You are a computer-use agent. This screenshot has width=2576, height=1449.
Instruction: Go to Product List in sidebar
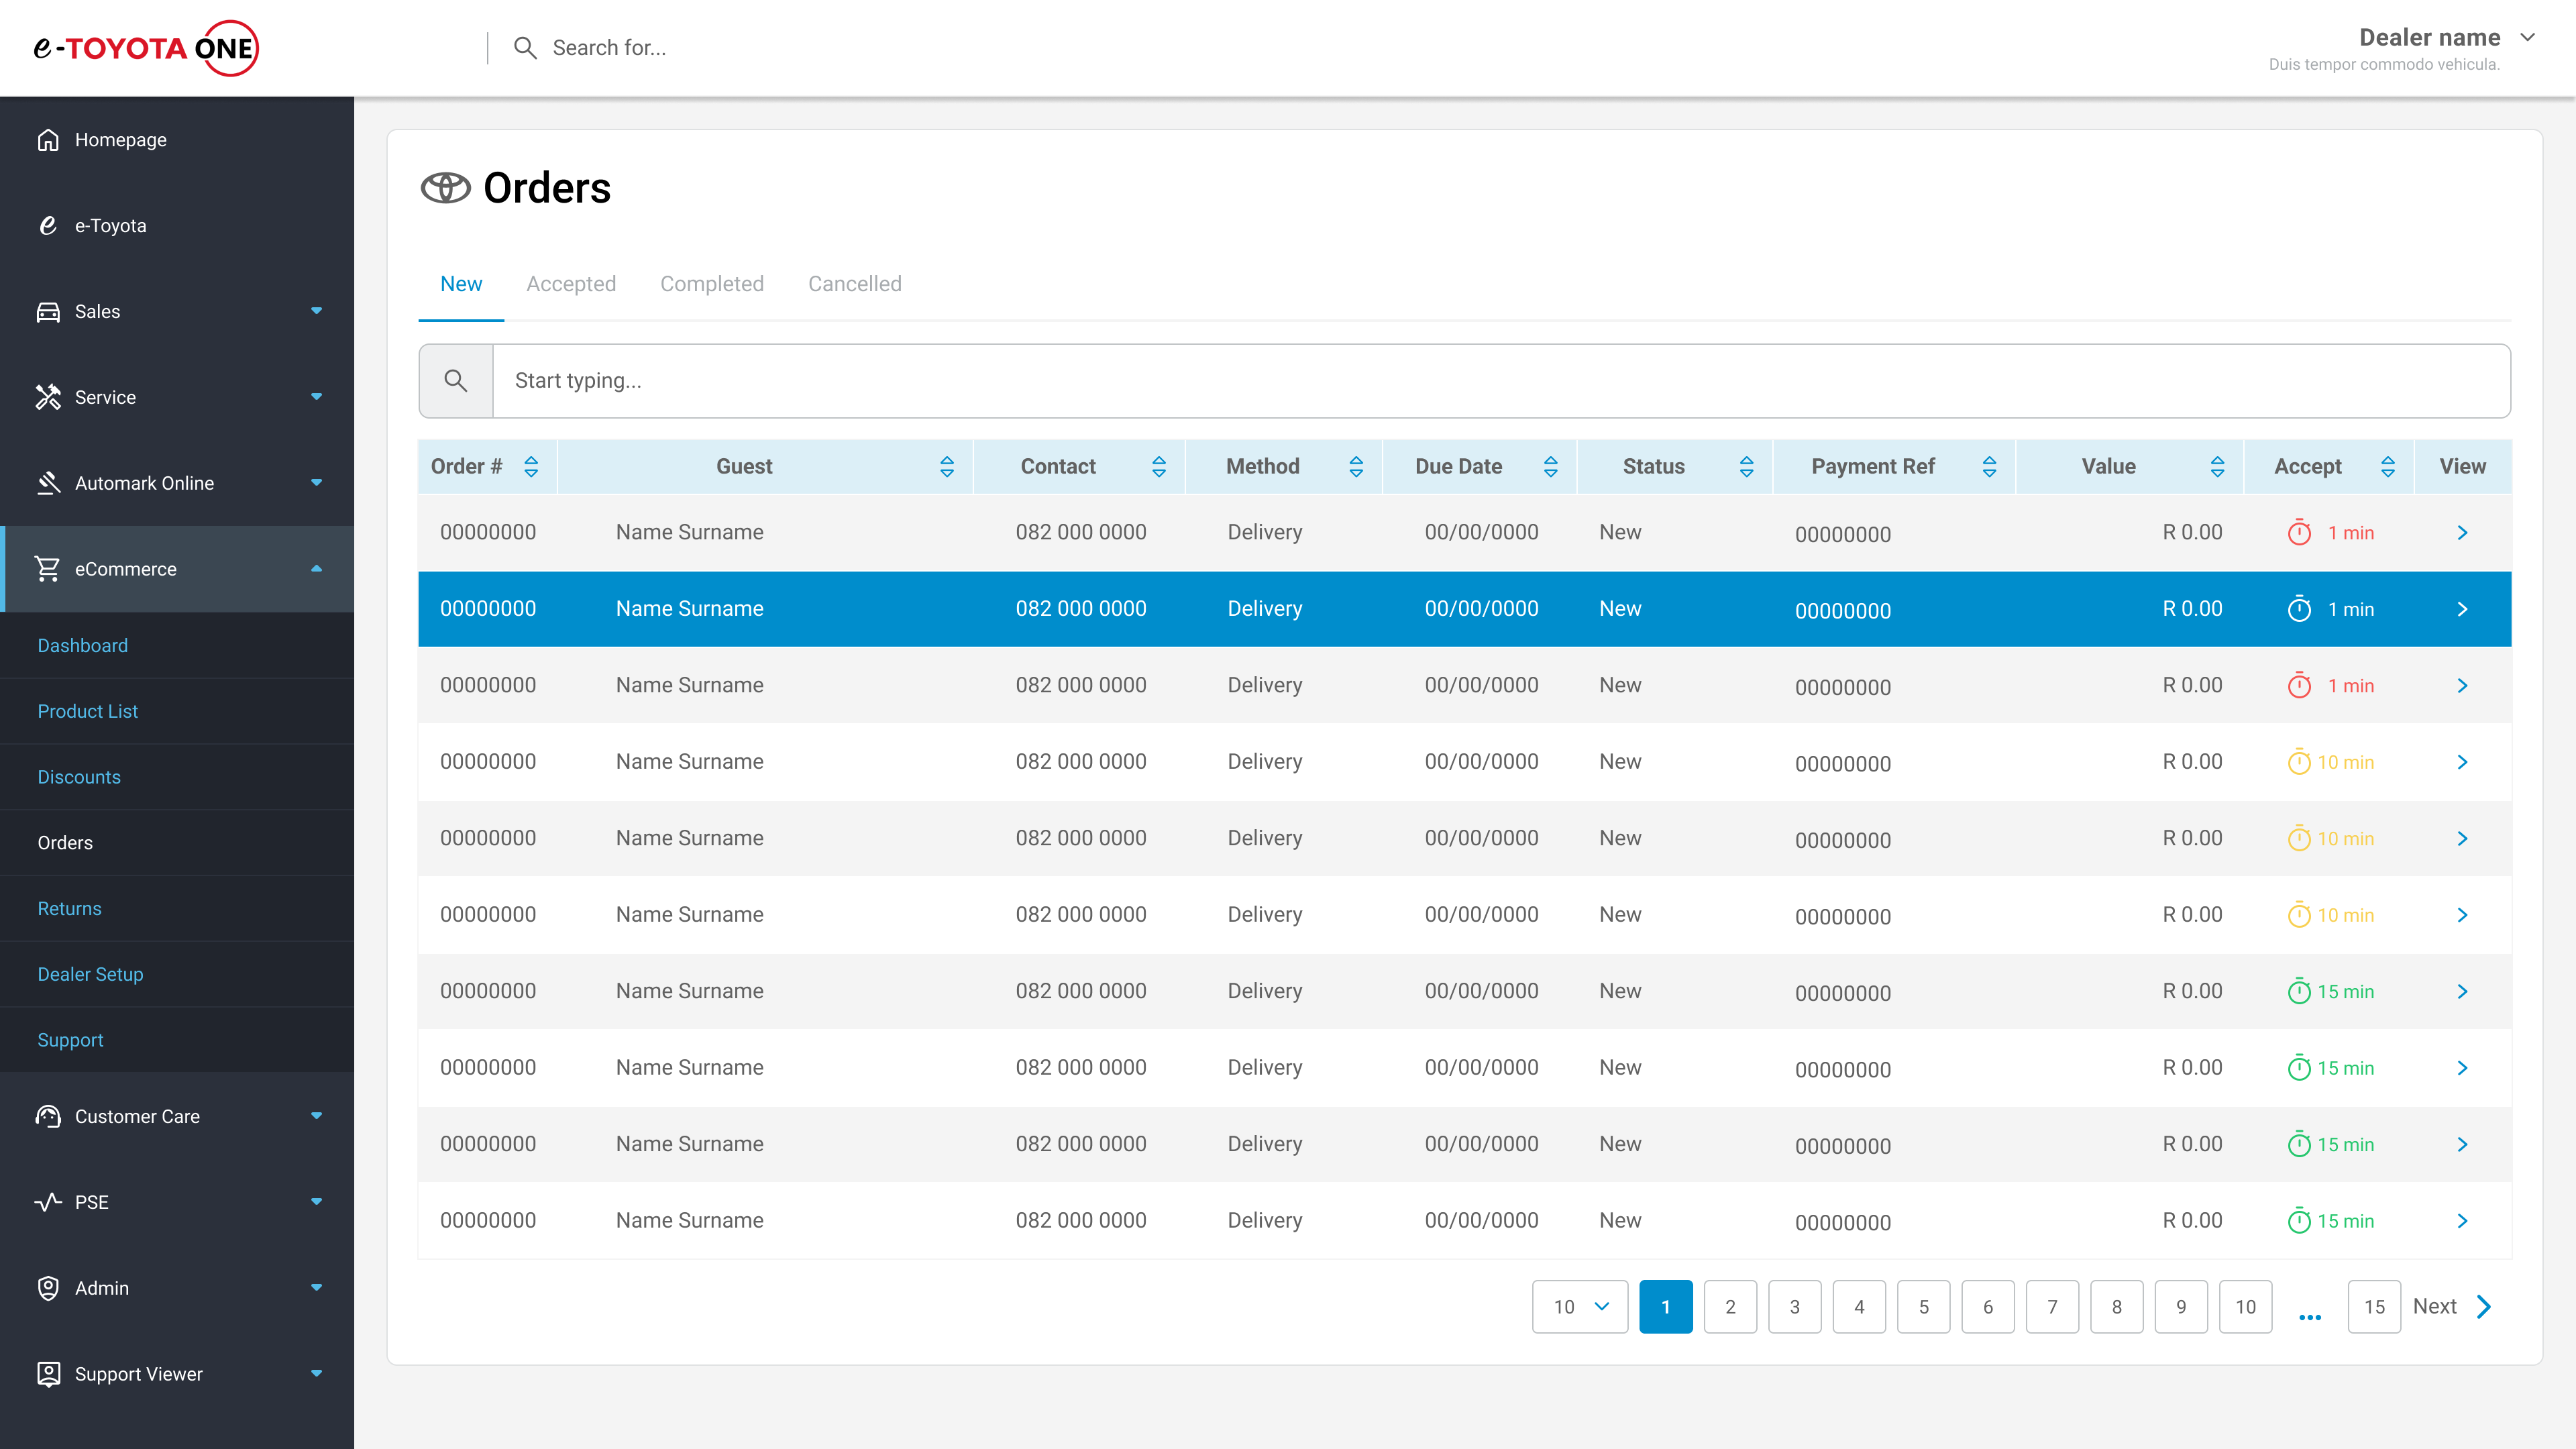(x=88, y=711)
